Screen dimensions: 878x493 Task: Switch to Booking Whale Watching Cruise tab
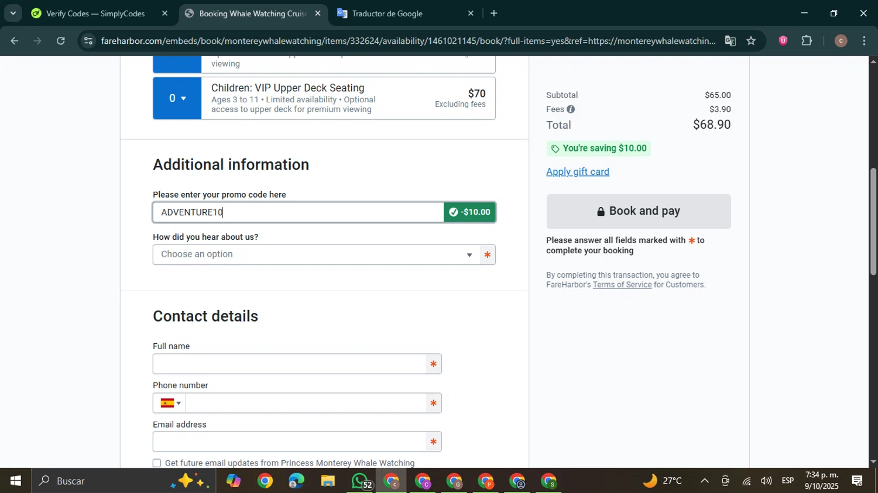click(x=252, y=13)
